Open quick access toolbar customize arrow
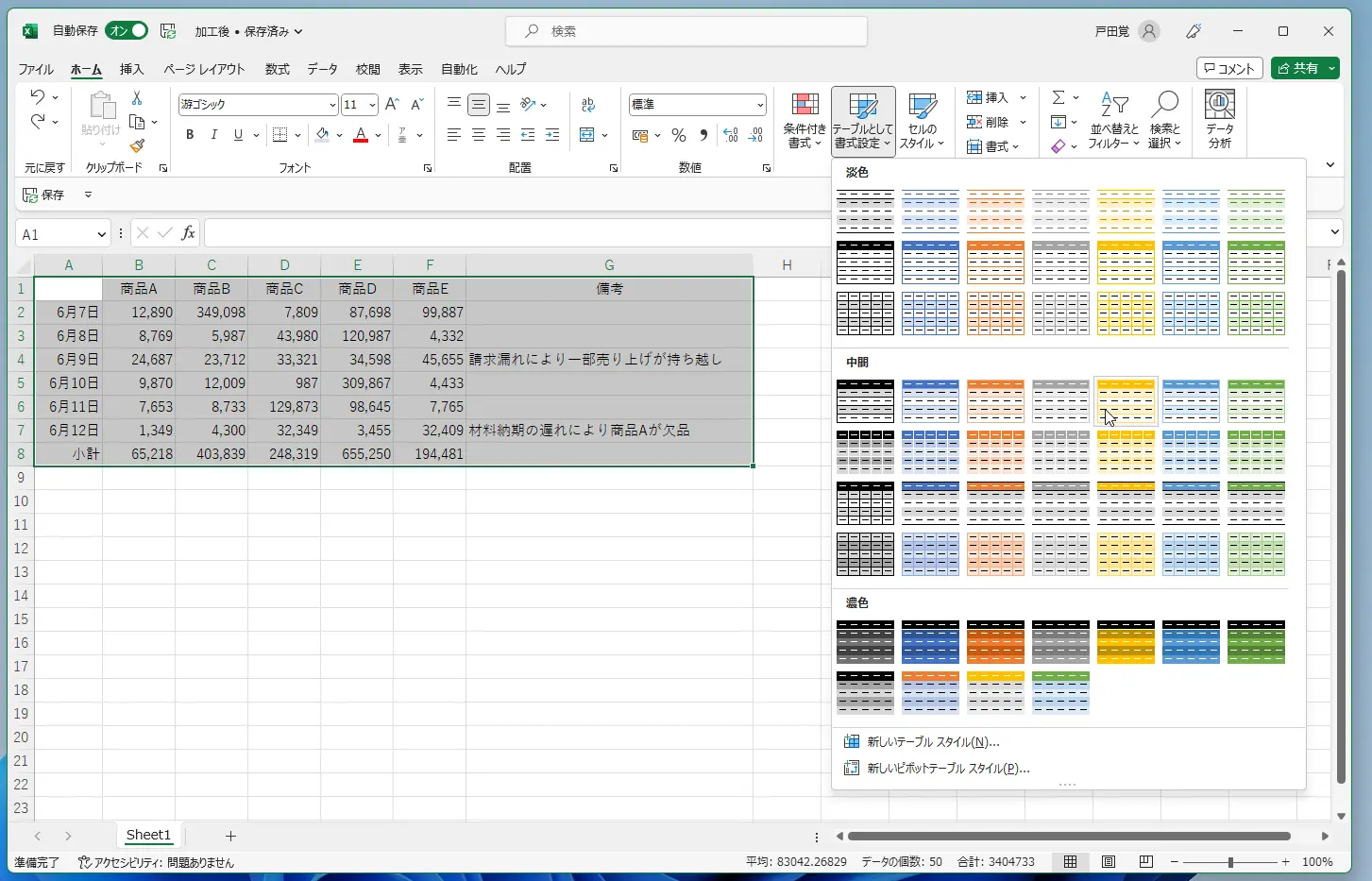The height and width of the screenshot is (881, 1372). (x=88, y=195)
